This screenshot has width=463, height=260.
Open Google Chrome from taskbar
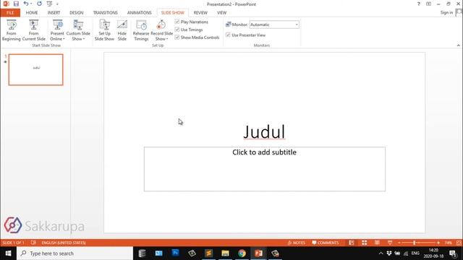tap(242, 253)
